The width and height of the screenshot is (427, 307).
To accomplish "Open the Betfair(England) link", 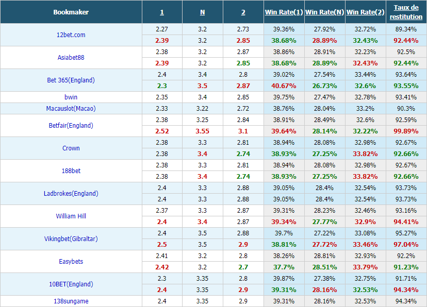I will click(x=71, y=125).
